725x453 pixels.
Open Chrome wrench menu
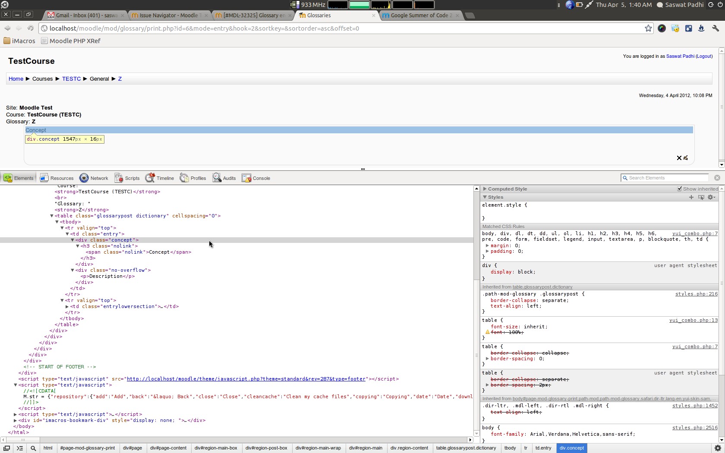tap(716, 28)
